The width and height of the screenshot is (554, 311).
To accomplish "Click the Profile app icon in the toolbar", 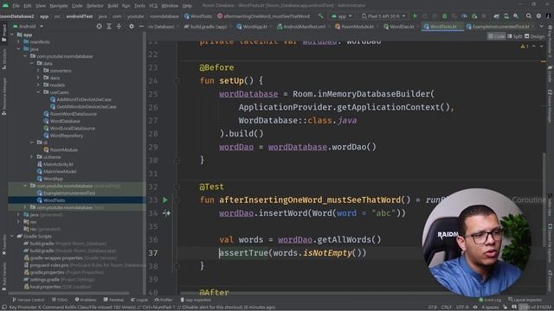I will 464,16.
